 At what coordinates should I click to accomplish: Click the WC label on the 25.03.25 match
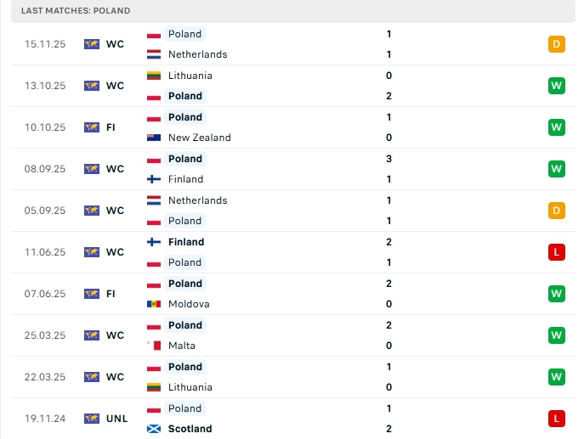[x=115, y=335]
